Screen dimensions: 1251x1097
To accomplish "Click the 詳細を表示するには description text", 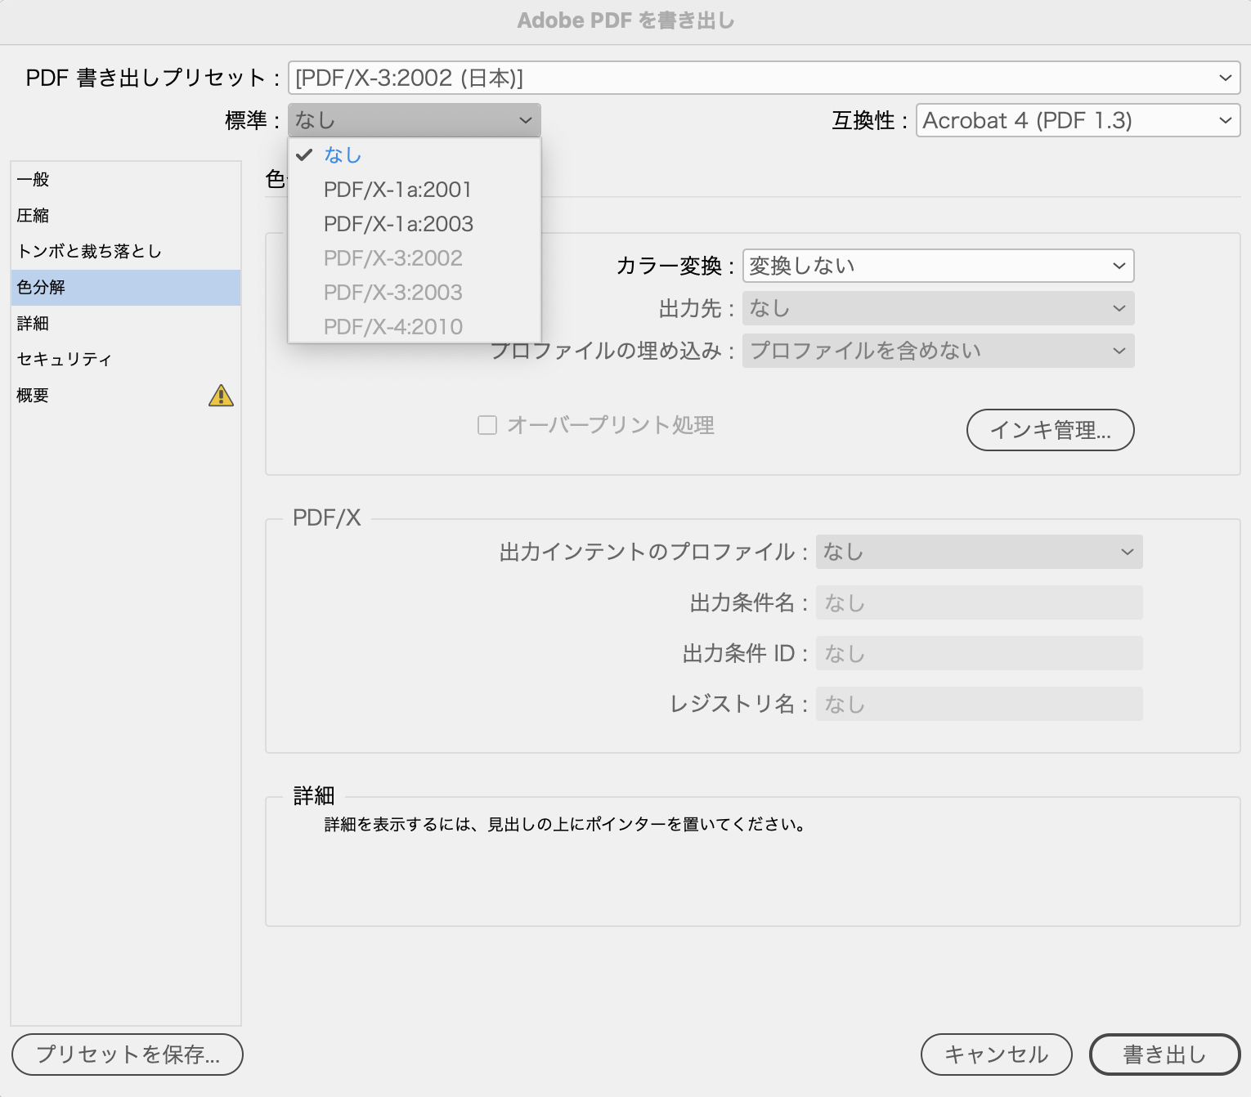I will 565,824.
